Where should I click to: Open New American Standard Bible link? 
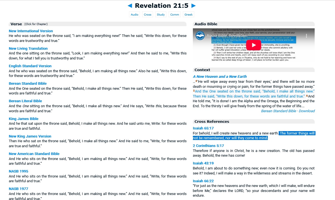(x=34, y=154)
